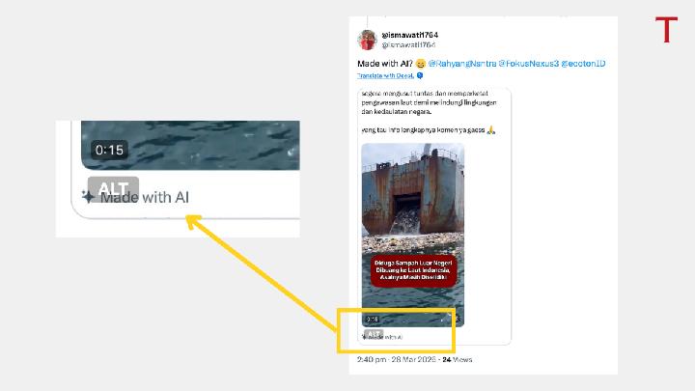Open the @FokusNexus3 mention
This screenshot has width=695, height=391.
pyautogui.click(x=529, y=64)
